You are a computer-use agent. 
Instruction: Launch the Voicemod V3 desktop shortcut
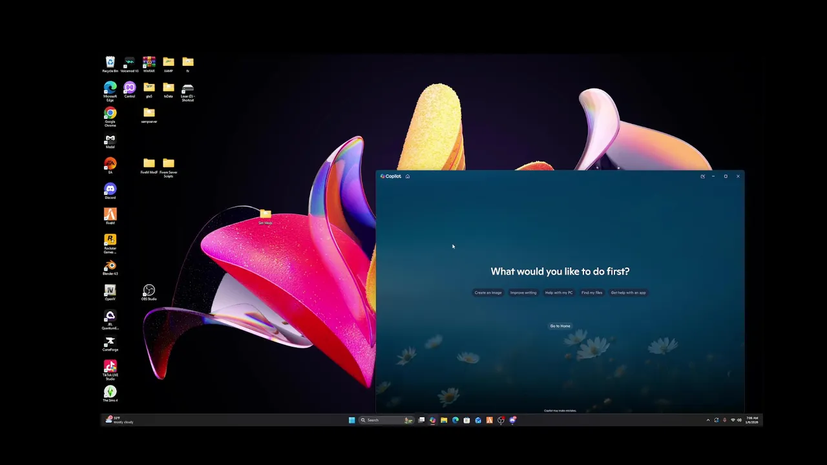pyautogui.click(x=129, y=64)
